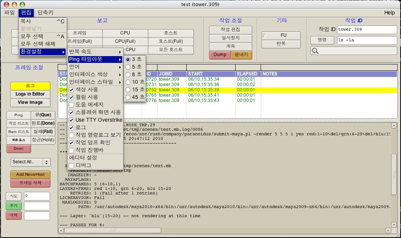Enable 작업 명령로그 보기 checkbox
The width and height of the screenshot is (401, 238).
[71, 135]
